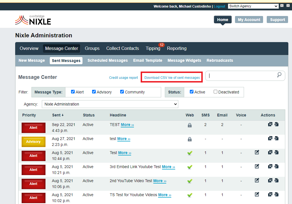Click the Logout link
Viewport: 292px width, 204px height.
point(219,6)
